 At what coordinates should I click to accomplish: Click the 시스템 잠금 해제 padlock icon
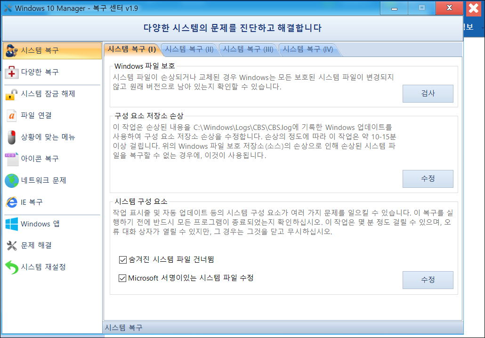(x=12, y=94)
